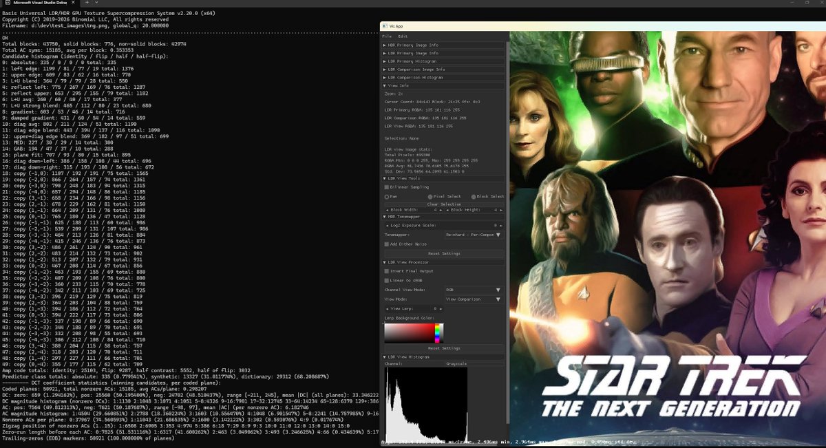This screenshot has height=448, width=826.
Task: Open the histogram Channel Grayscale dropdown
Action: click(x=474, y=363)
